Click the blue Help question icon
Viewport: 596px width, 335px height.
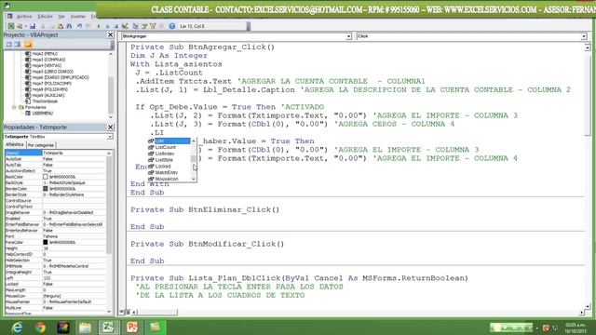(172, 26)
